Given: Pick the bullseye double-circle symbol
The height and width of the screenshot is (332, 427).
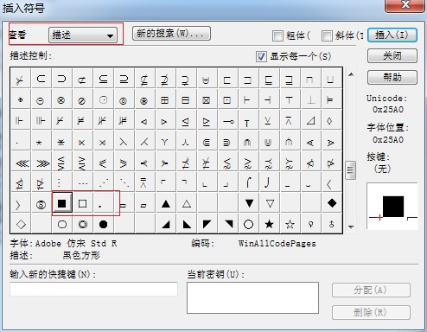Looking at the screenshot, I should tap(83, 224).
